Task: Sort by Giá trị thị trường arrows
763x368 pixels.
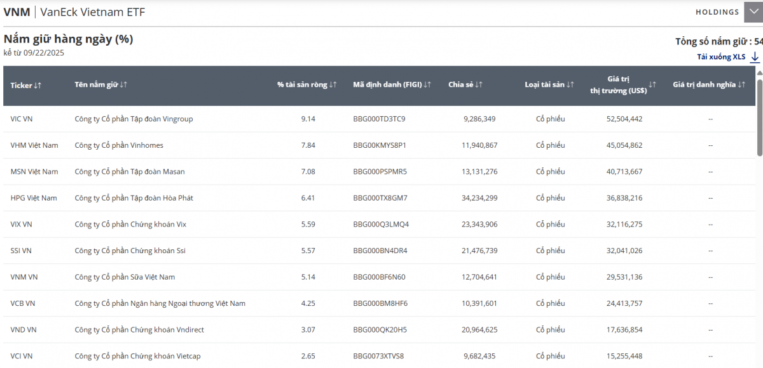Action: click(x=652, y=85)
